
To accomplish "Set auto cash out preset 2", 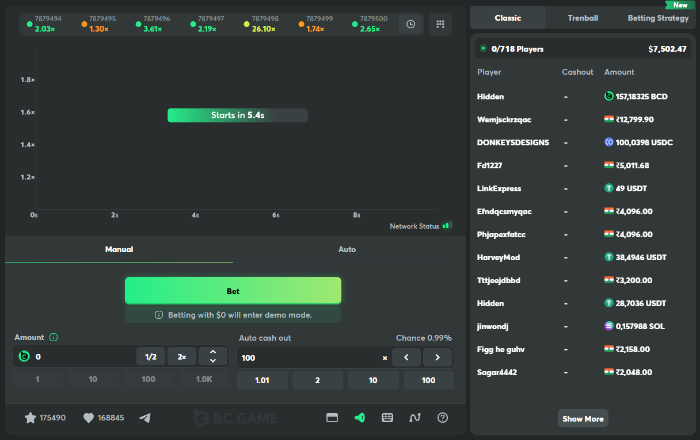I will point(318,380).
